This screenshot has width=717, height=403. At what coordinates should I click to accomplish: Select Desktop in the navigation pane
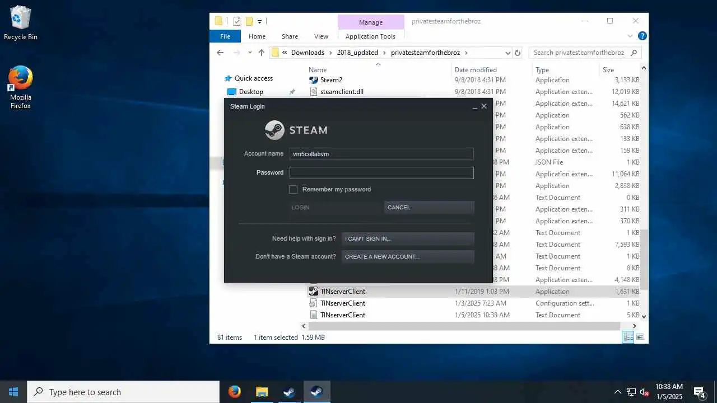click(251, 92)
